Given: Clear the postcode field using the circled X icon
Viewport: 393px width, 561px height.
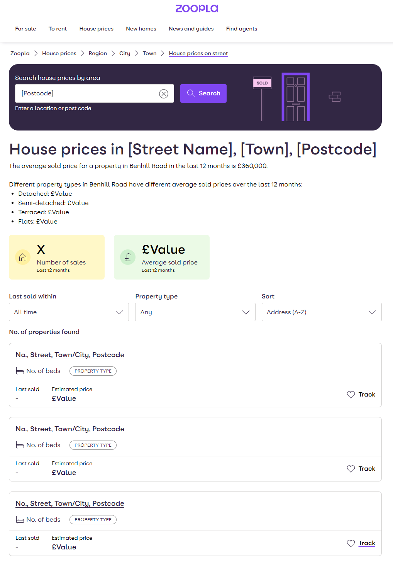Looking at the screenshot, I should pyautogui.click(x=164, y=93).
